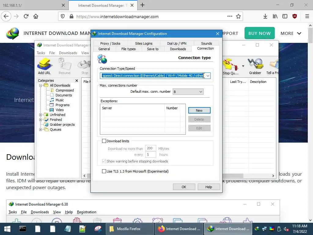Viewport: 313px width, 235px height.
Task: Click the Resume toolbar icon in IDM
Action: click(64, 66)
